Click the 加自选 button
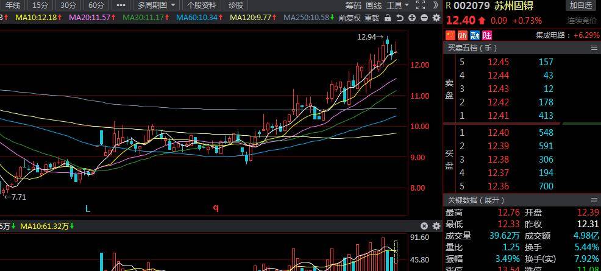 580,5
